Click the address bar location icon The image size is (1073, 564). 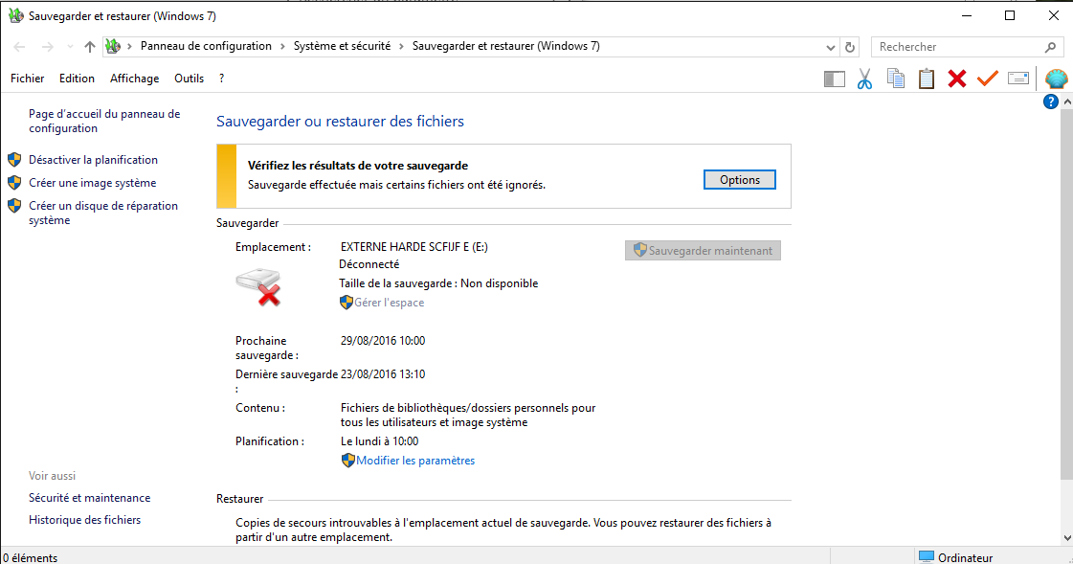(113, 46)
